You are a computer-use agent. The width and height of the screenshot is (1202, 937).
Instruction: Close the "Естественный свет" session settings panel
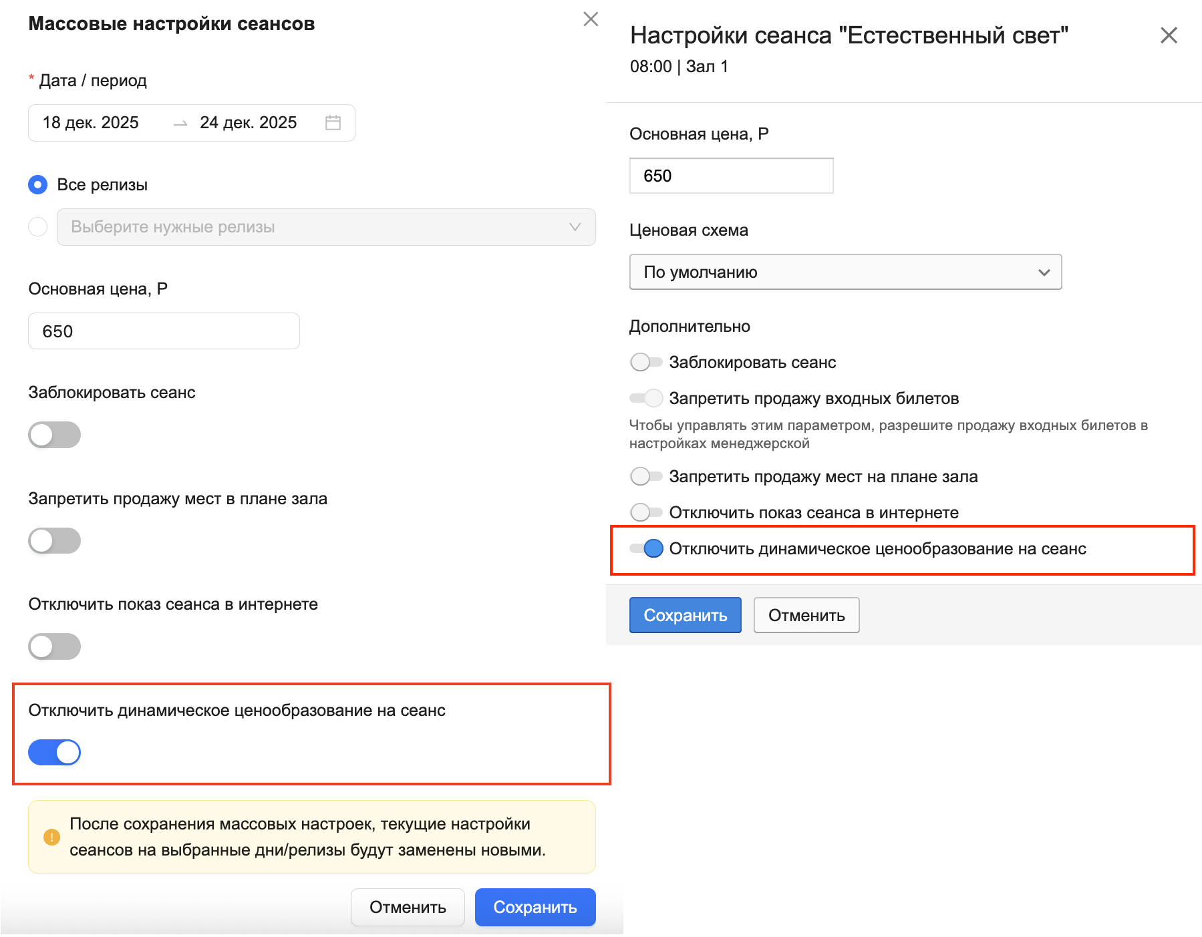click(1168, 35)
